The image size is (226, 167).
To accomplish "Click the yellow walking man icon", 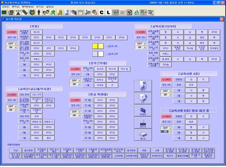I will (60, 13).
